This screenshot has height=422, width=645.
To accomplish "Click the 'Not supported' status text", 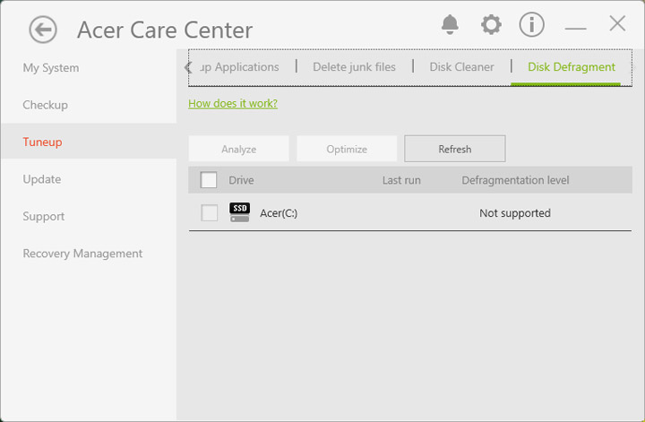I will point(515,213).
